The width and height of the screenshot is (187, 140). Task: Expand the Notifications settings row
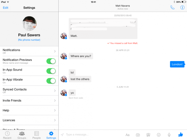coord(29,51)
